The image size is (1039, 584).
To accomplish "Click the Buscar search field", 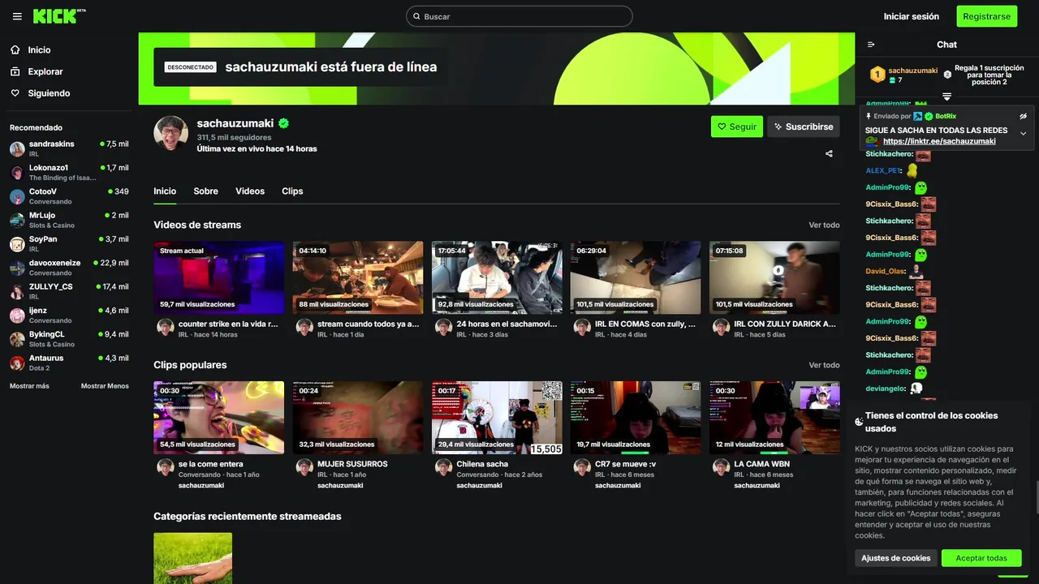I will (x=519, y=16).
